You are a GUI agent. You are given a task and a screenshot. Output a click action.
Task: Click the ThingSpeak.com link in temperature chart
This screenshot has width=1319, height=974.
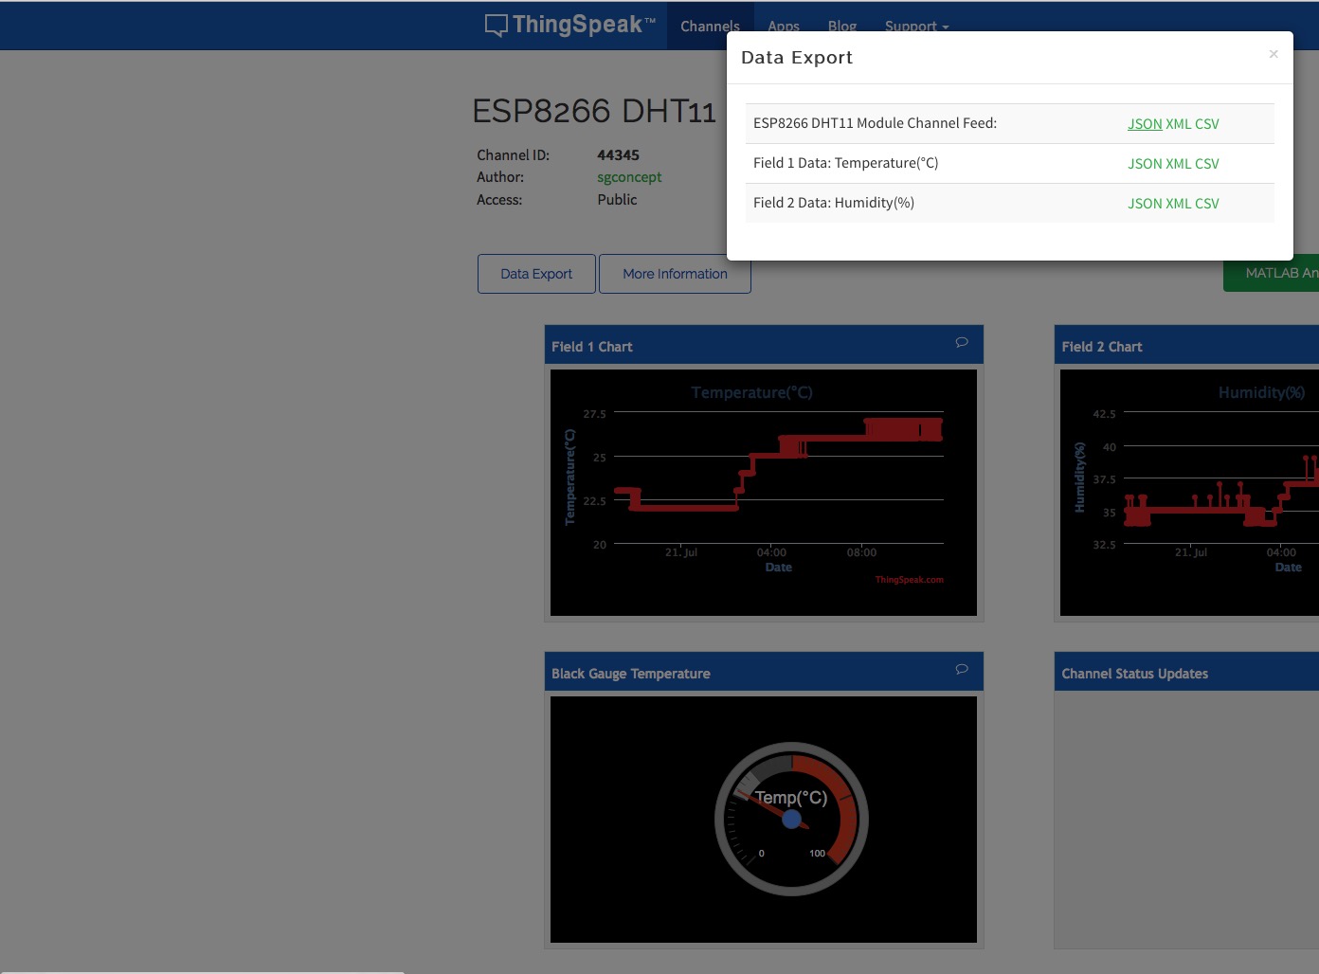pyautogui.click(x=909, y=580)
